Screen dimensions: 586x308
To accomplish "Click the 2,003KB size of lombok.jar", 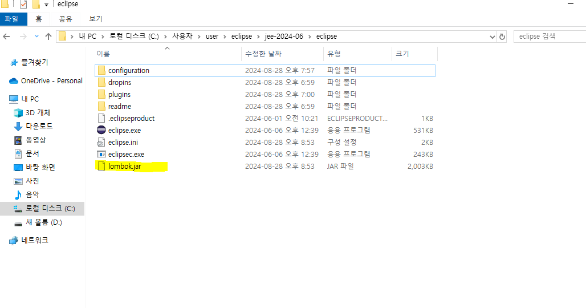I will pos(420,167).
